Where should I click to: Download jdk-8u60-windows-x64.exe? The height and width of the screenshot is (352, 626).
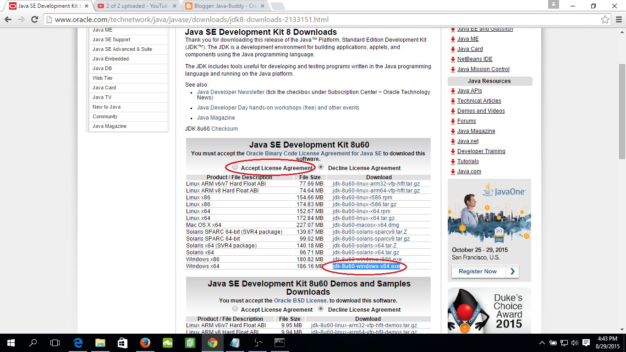click(x=367, y=266)
